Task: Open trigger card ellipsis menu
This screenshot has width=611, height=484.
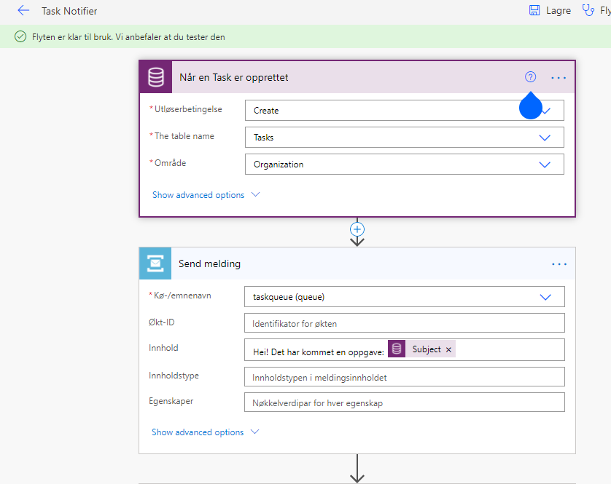Action: pos(559,78)
